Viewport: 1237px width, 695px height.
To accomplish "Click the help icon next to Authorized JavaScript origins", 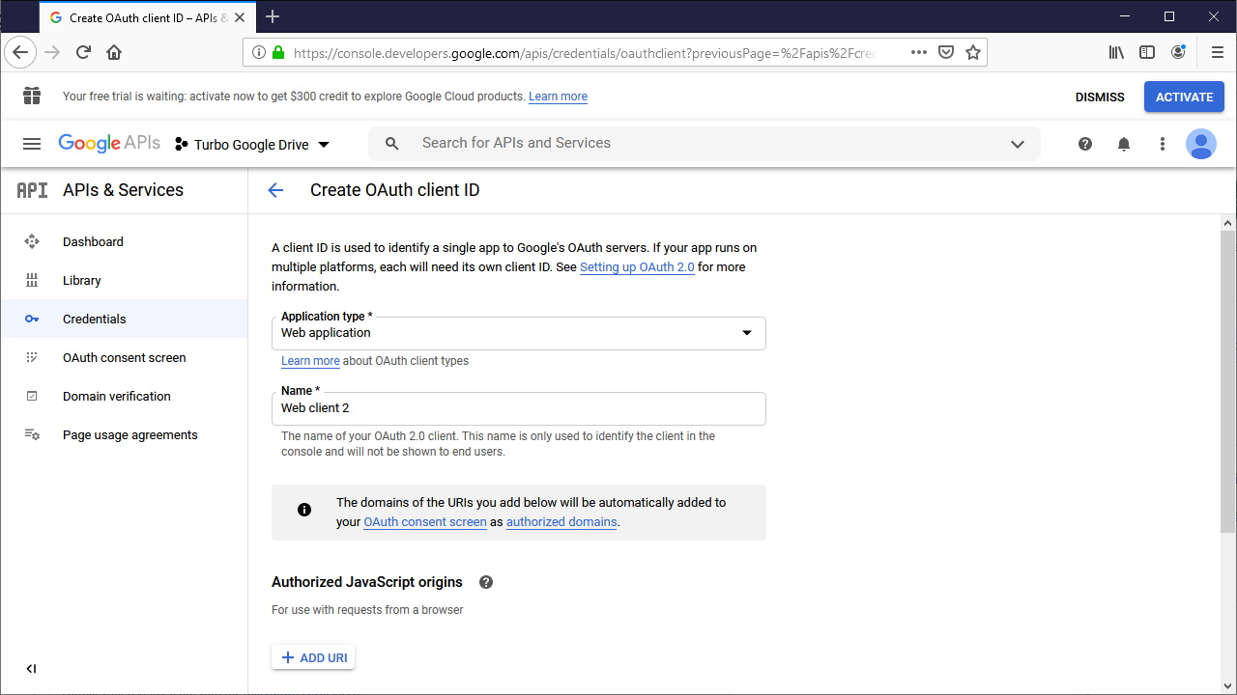I will pyautogui.click(x=486, y=582).
